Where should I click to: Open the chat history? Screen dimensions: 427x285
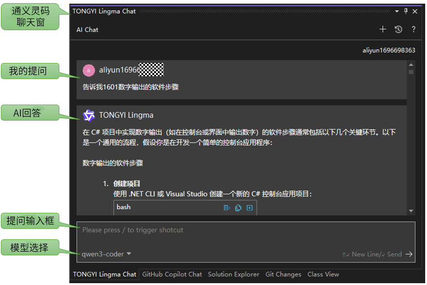click(x=398, y=29)
